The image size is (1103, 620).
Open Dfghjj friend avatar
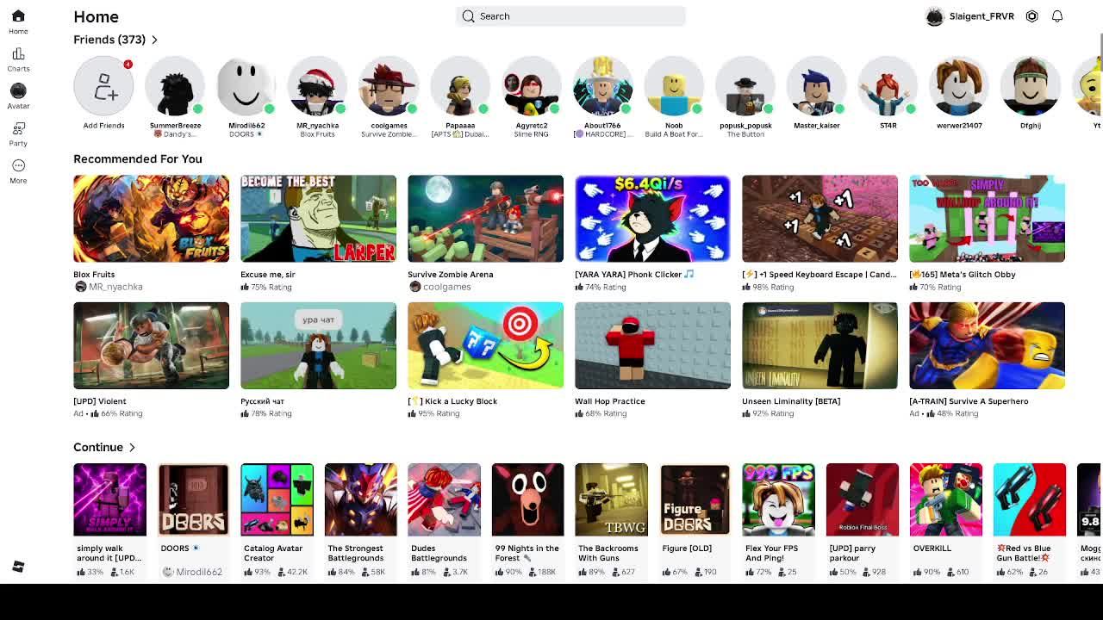tap(1031, 86)
